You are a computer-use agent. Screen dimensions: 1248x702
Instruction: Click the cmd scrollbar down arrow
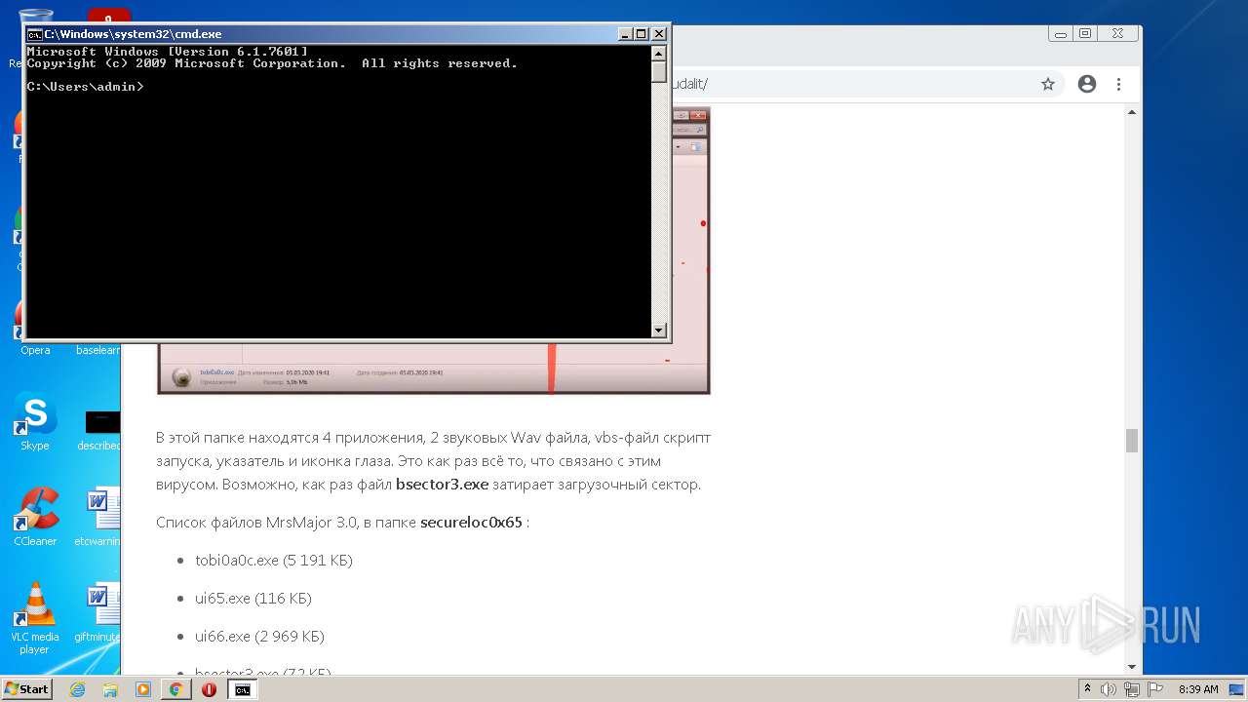point(659,331)
